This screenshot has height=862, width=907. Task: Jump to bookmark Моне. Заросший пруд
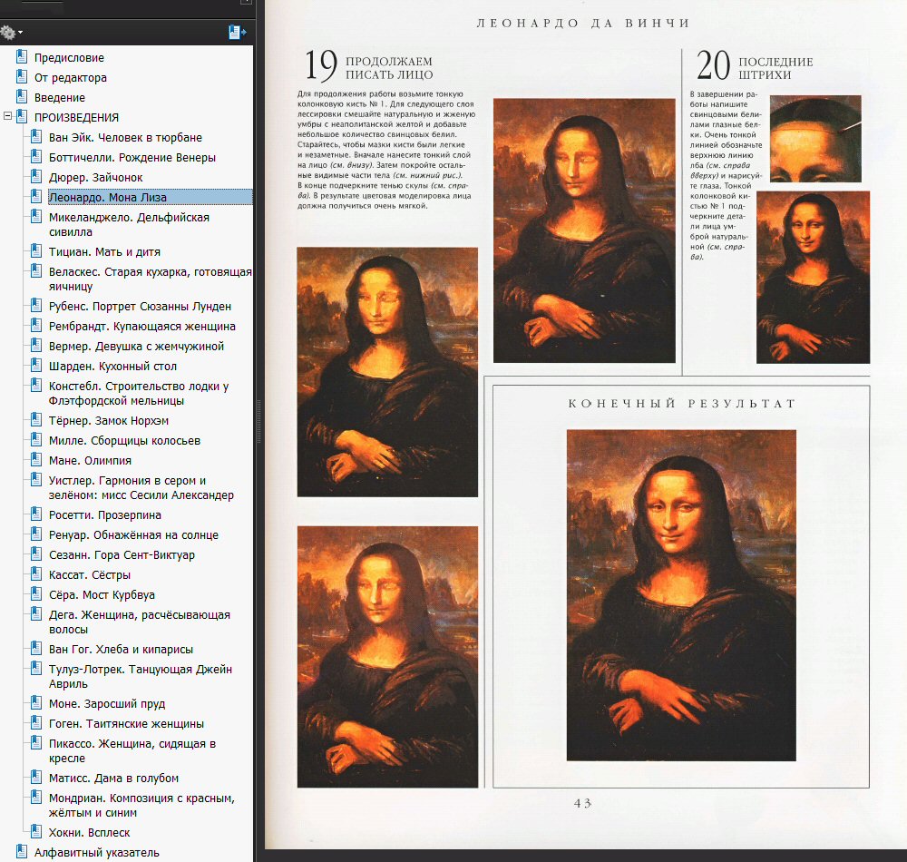(x=107, y=703)
